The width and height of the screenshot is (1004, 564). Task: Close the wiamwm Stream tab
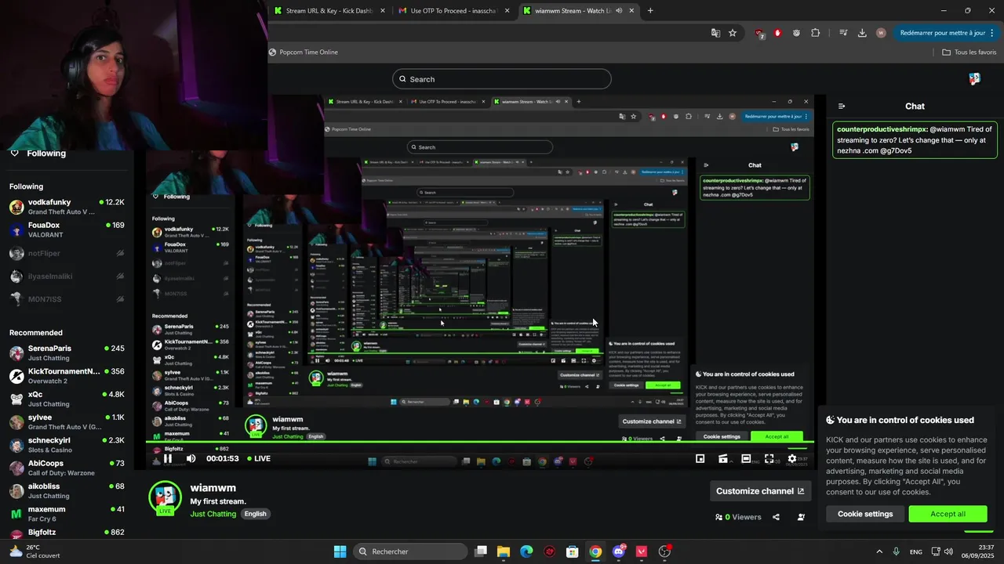[631, 11]
